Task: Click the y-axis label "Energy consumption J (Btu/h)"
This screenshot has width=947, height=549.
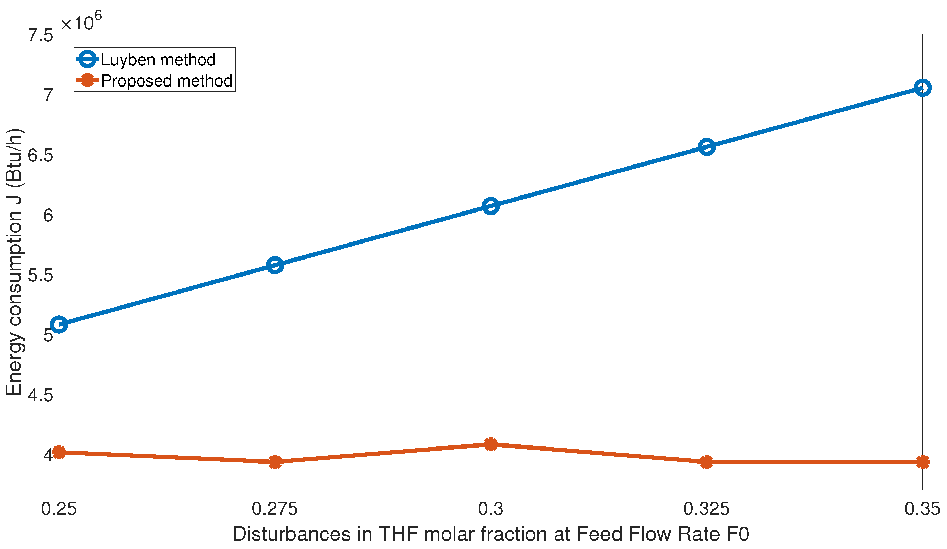Action: click(x=14, y=262)
